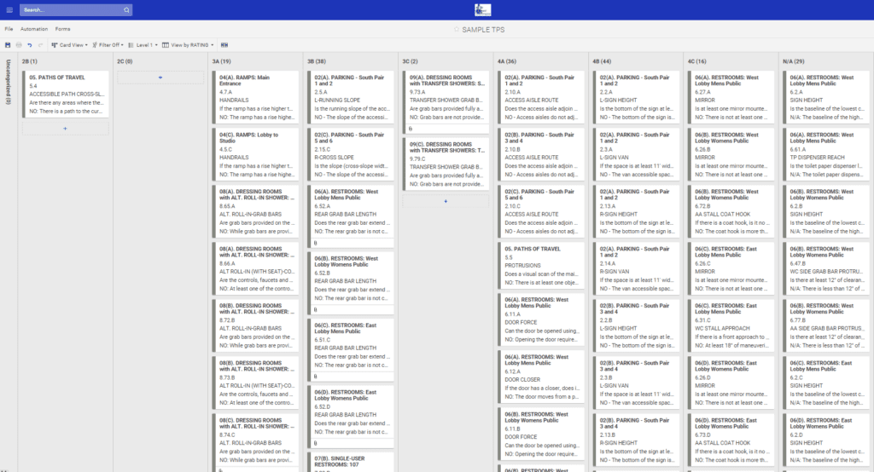
Task: Open the Filter Off dropdown
Action: (x=108, y=45)
